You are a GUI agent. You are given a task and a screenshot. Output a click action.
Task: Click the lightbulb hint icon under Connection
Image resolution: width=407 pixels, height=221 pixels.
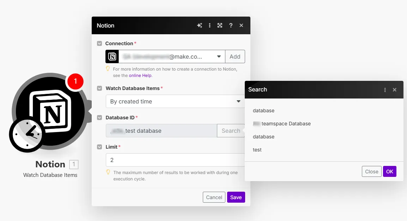tap(108, 69)
